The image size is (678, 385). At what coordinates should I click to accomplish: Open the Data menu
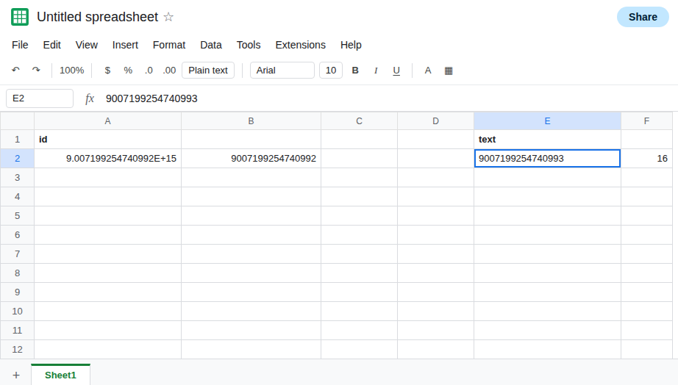tap(211, 45)
